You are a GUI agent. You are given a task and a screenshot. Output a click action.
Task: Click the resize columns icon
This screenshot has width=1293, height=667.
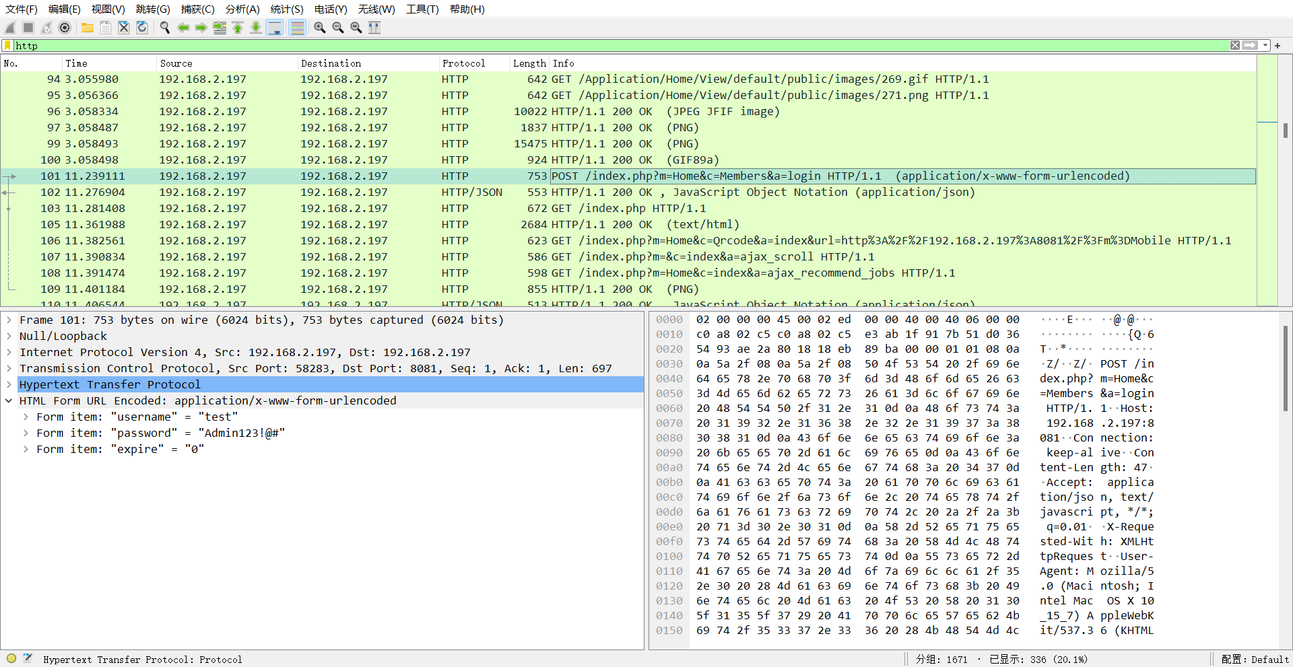tap(374, 28)
